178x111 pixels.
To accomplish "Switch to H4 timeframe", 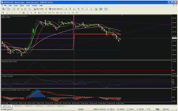I will point(65,13).
